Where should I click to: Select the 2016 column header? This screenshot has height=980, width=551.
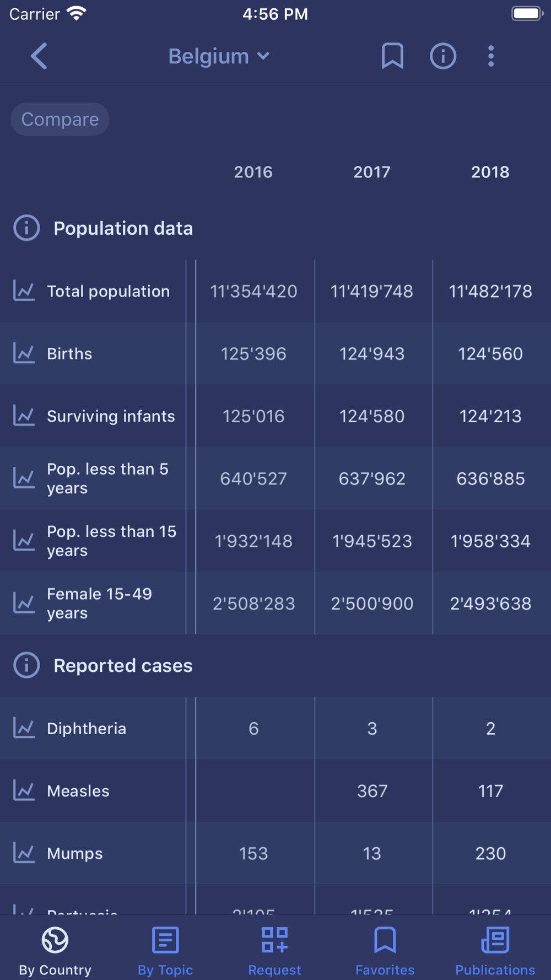tap(253, 172)
